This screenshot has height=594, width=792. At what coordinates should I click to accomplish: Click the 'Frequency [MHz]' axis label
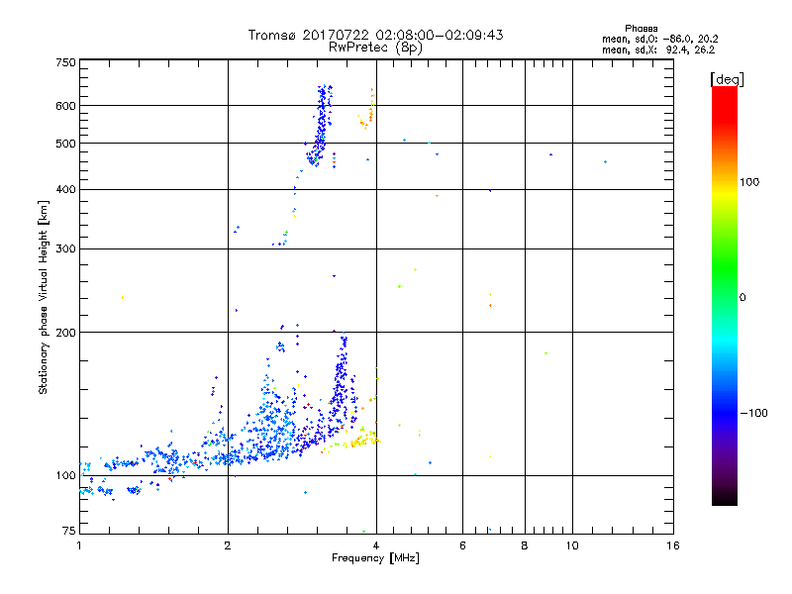[375, 558]
